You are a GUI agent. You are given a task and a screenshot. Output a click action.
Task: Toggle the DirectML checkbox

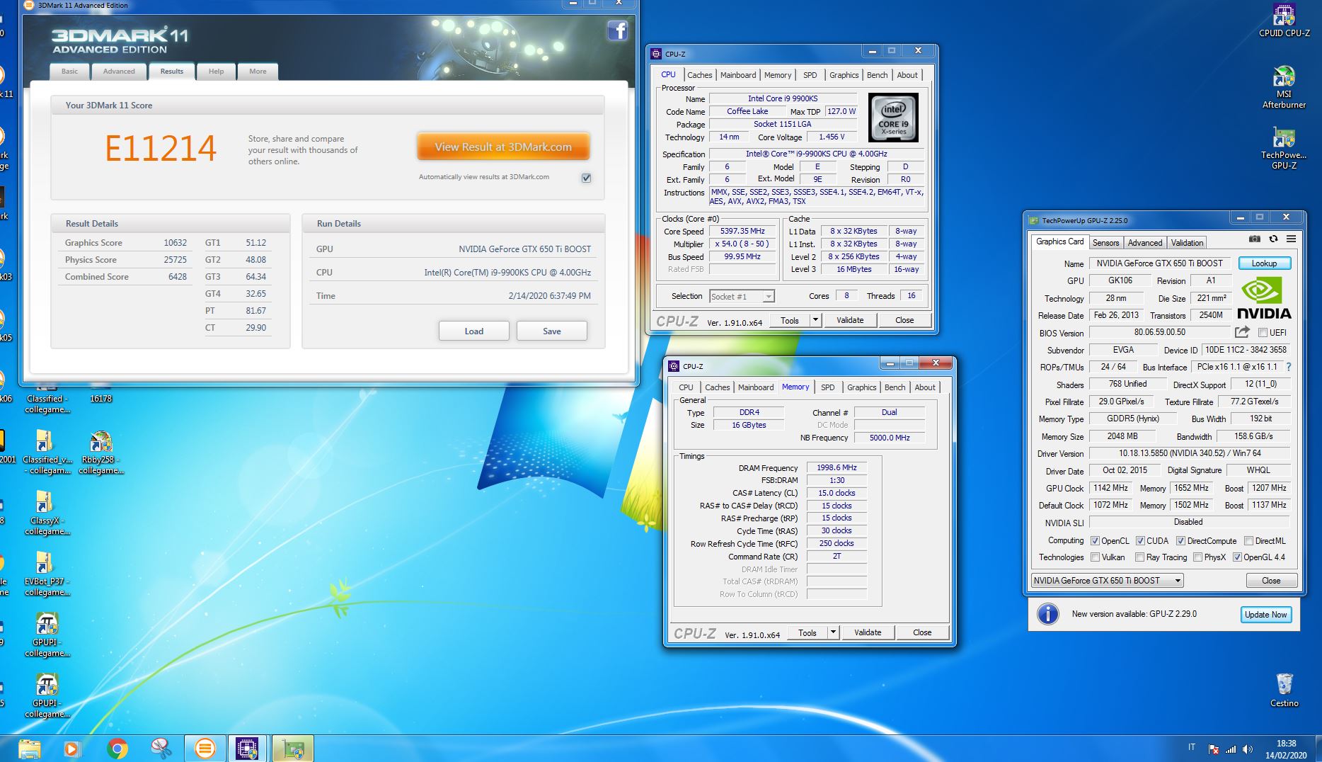1248,540
